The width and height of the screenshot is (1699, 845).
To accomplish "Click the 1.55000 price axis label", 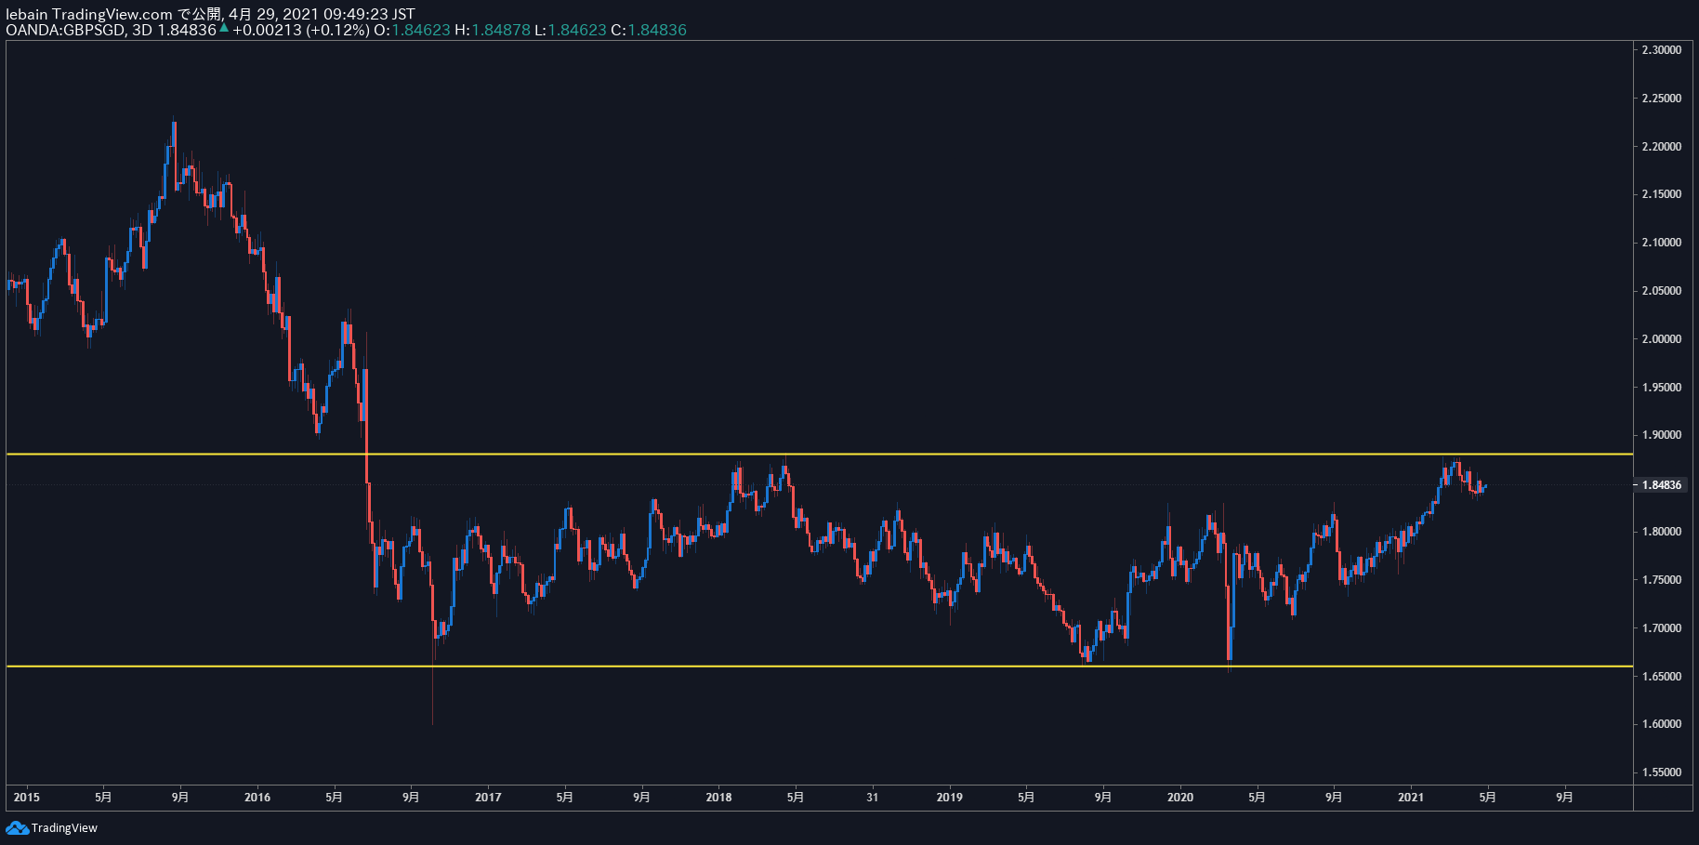I will coord(1661,772).
